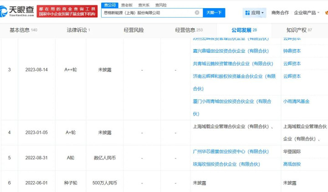
Task: Switch to 查老板 search tab
Action: point(126,5)
